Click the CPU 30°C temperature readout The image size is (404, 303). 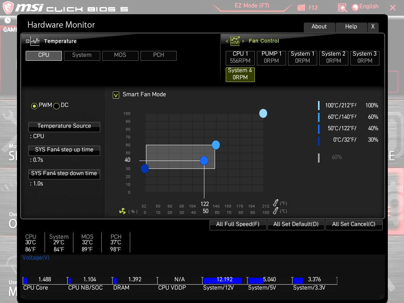pos(31,243)
